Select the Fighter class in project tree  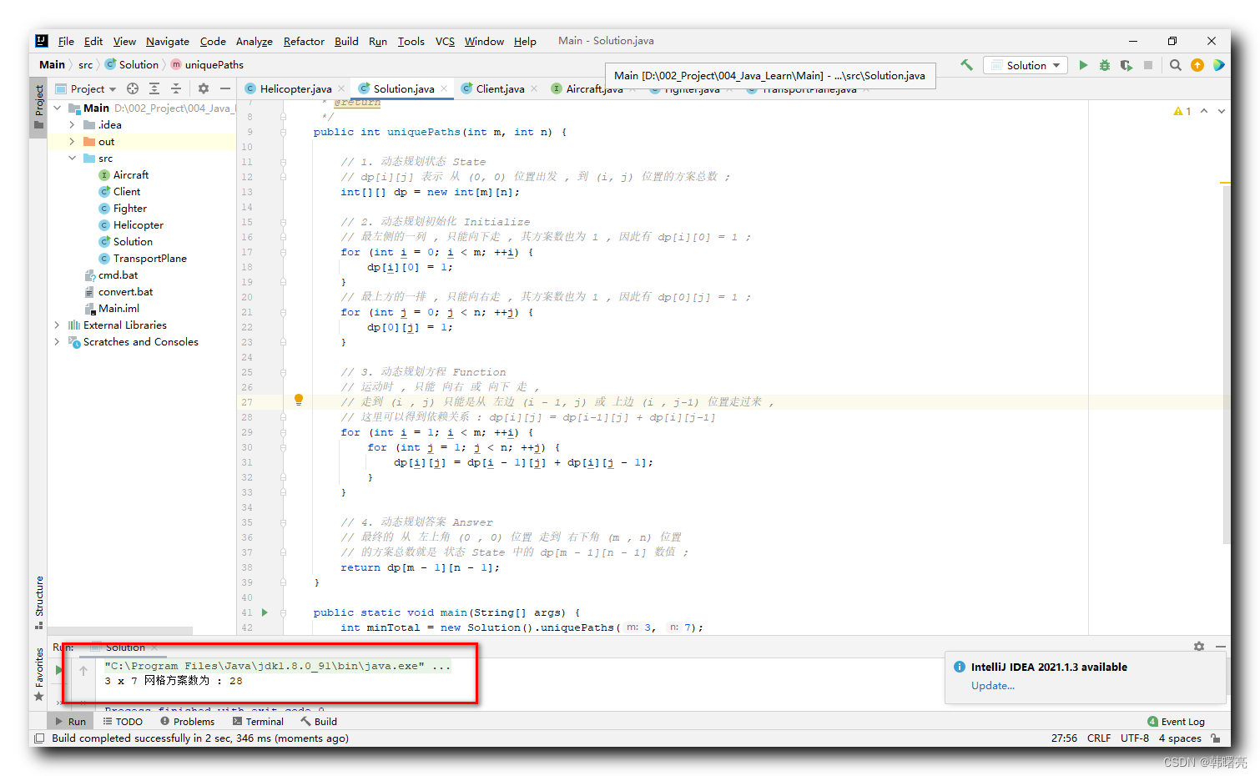(129, 208)
